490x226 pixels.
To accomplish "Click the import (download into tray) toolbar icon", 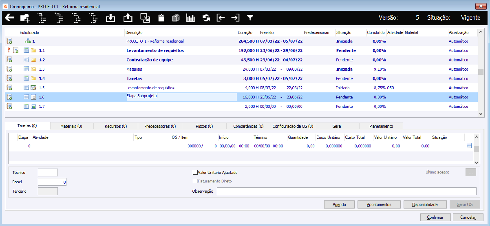I will tap(111, 18).
